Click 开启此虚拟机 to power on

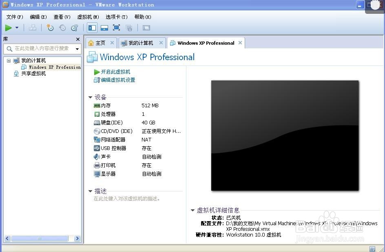click(115, 72)
